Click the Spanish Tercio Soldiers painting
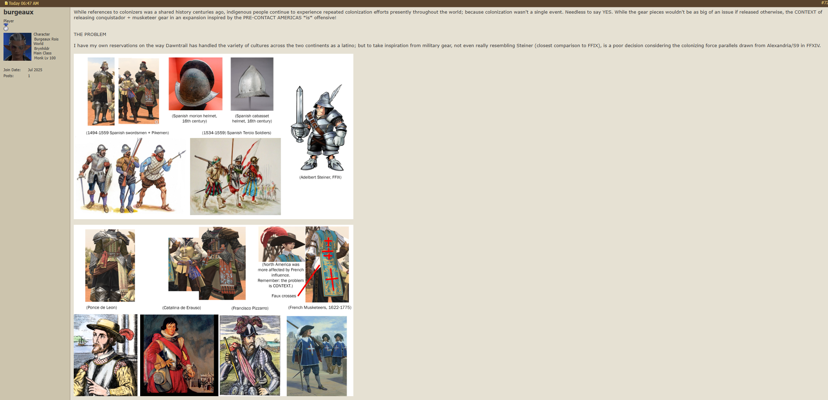Screen dimensions: 828x400 [235, 176]
